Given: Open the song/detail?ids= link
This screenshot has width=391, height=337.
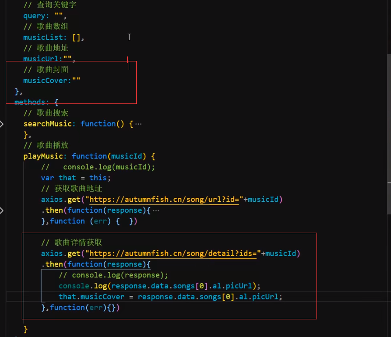Looking at the screenshot, I should [173, 254].
